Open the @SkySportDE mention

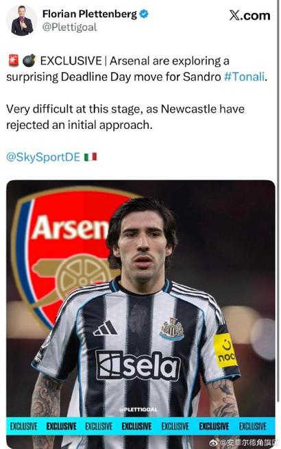(x=43, y=157)
